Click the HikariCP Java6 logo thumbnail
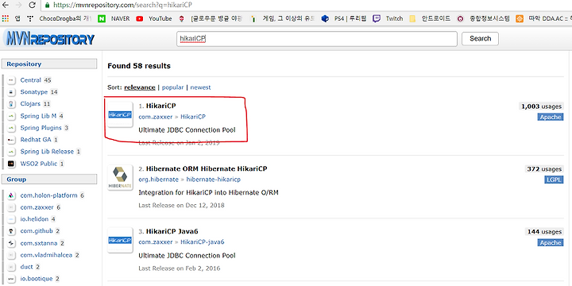 click(x=120, y=241)
